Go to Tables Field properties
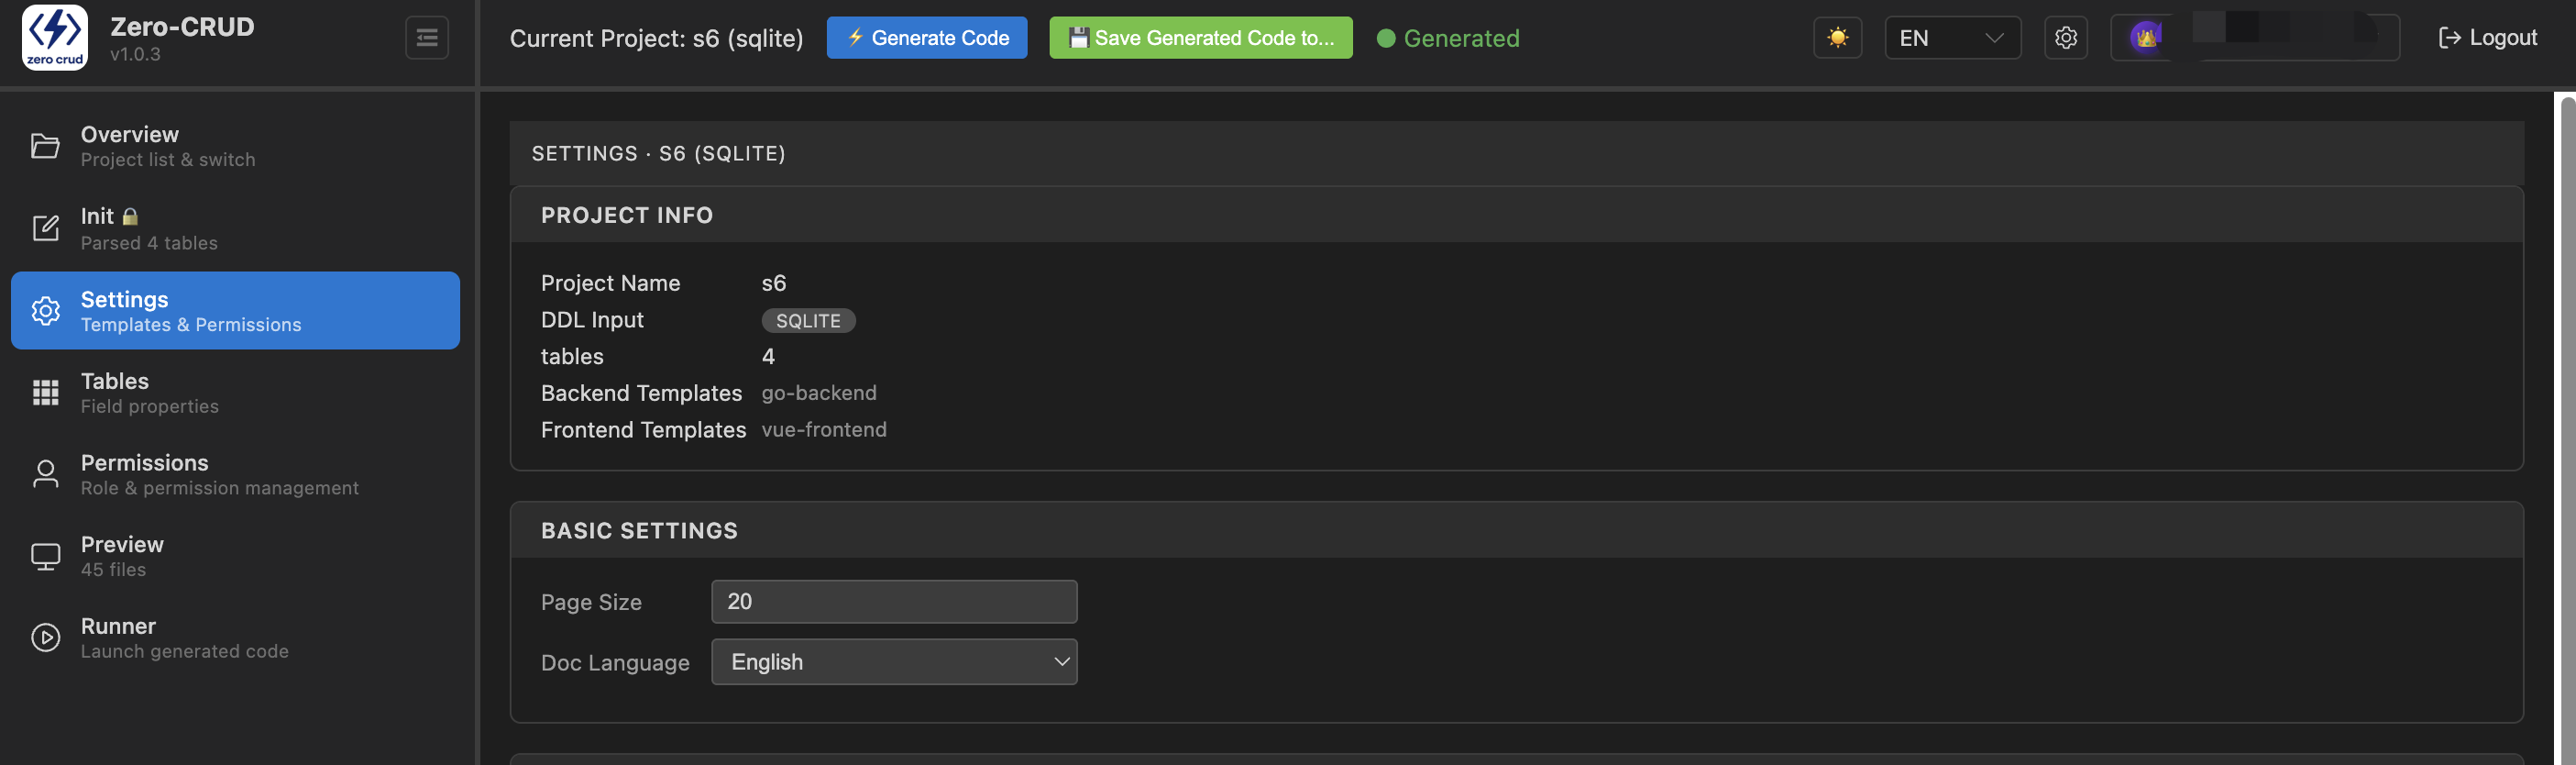This screenshot has width=2576, height=765. click(x=235, y=393)
